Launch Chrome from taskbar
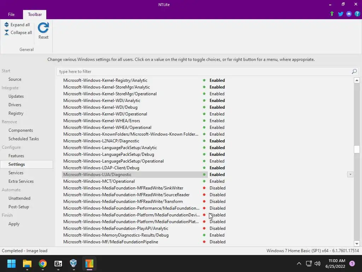This screenshot has width=362, height=272. (43, 263)
